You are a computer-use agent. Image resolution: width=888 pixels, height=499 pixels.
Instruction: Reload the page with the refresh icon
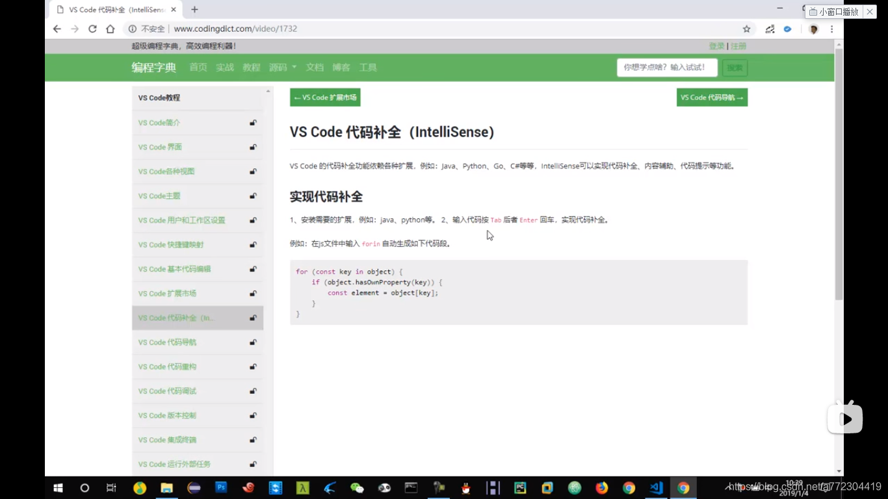point(92,29)
